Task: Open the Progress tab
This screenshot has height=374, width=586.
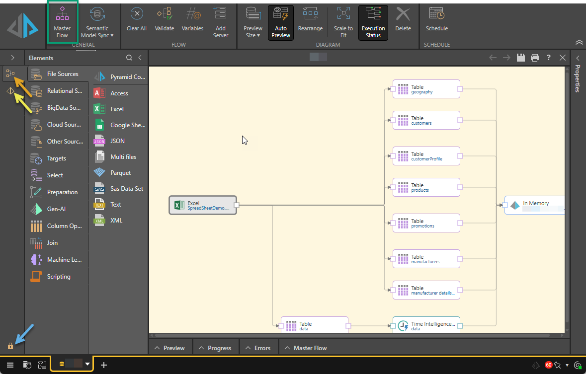Action: coord(215,348)
